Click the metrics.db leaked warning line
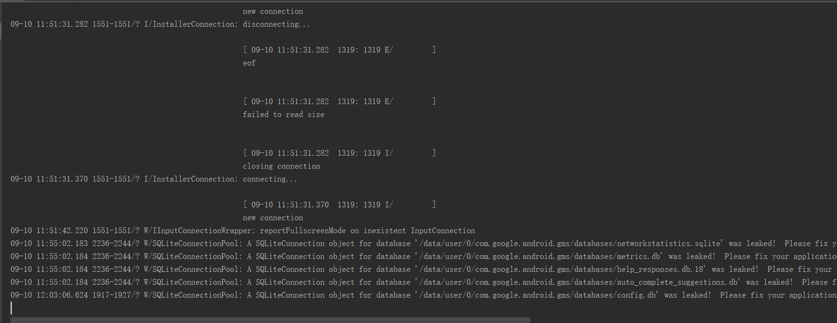Screen dimensions: 837x323 (424, 257)
